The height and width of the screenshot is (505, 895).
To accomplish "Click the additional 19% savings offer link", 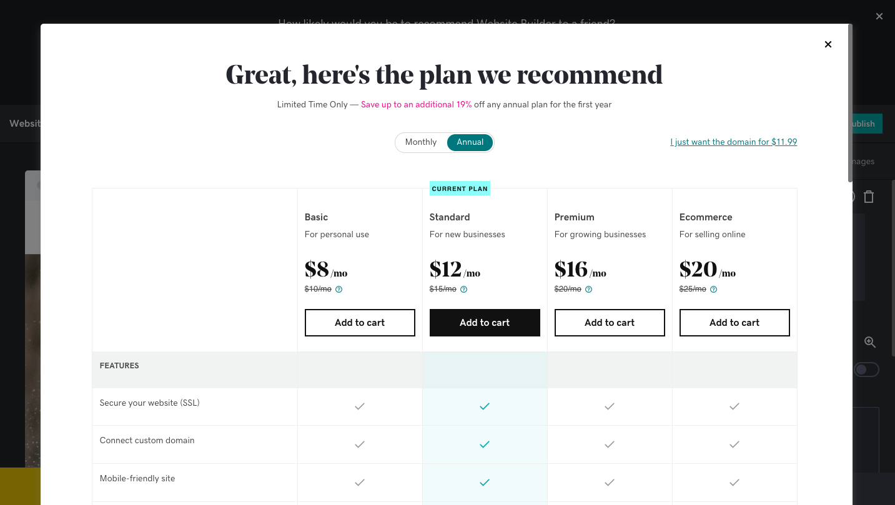I will click(417, 104).
